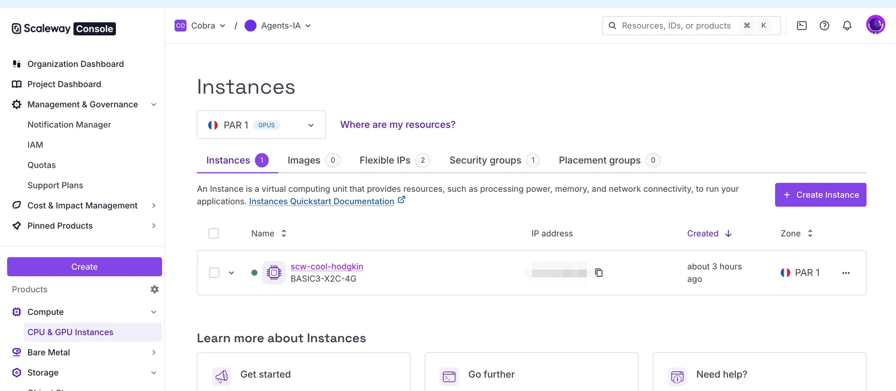The width and height of the screenshot is (896, 391).
Task: Click the BASIC3-X2C-4G instance type text
Action: tap(323, 279)
